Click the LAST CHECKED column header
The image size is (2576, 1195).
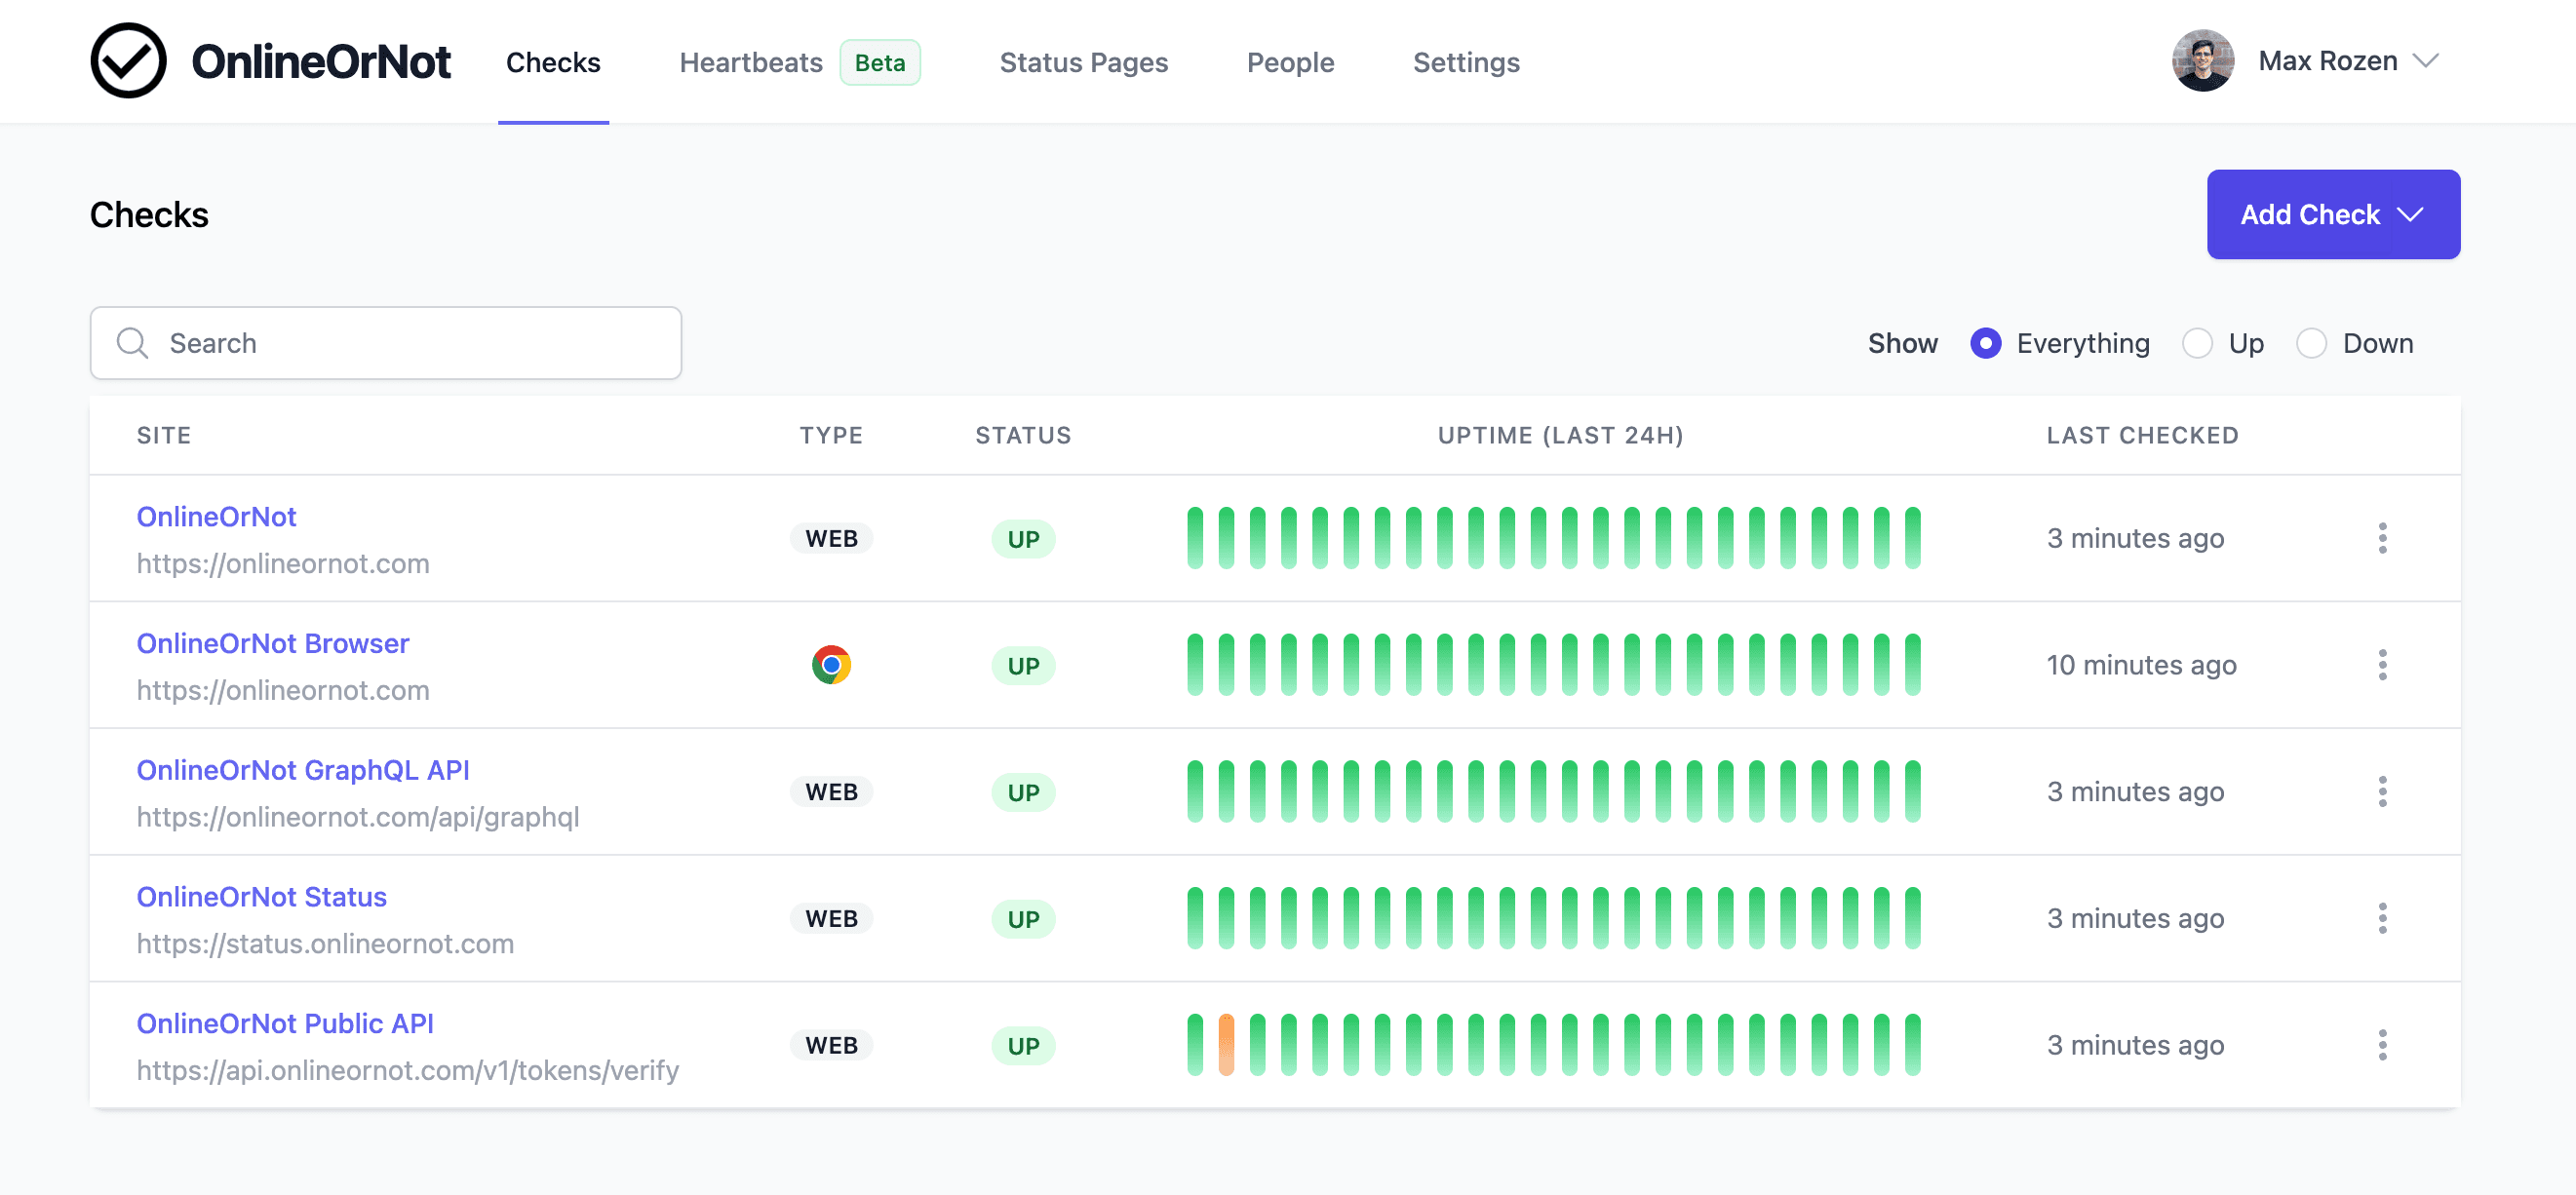point(2142,435)
